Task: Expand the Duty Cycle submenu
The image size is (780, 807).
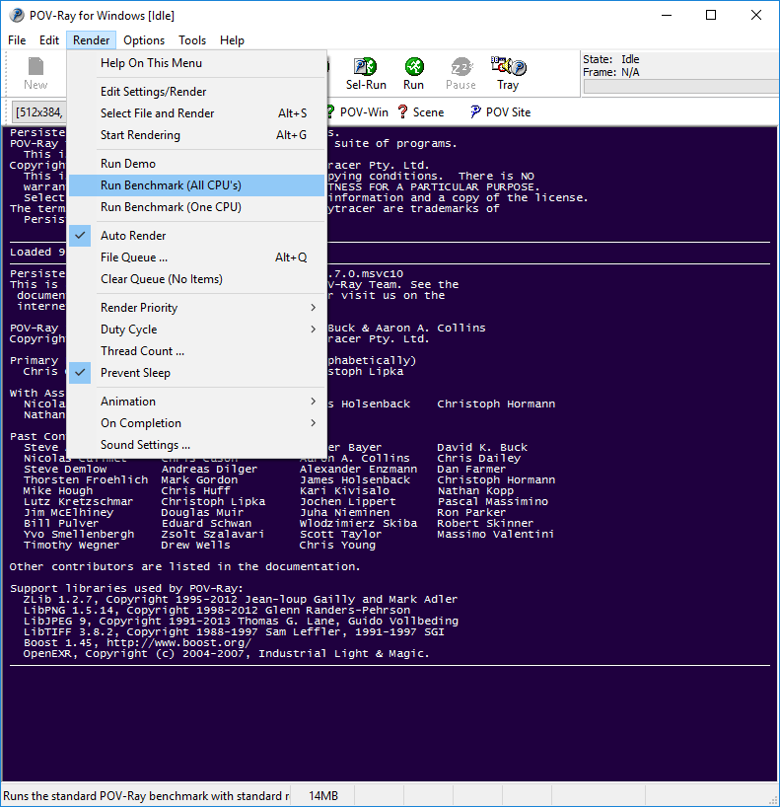Action: click(197, 330)
